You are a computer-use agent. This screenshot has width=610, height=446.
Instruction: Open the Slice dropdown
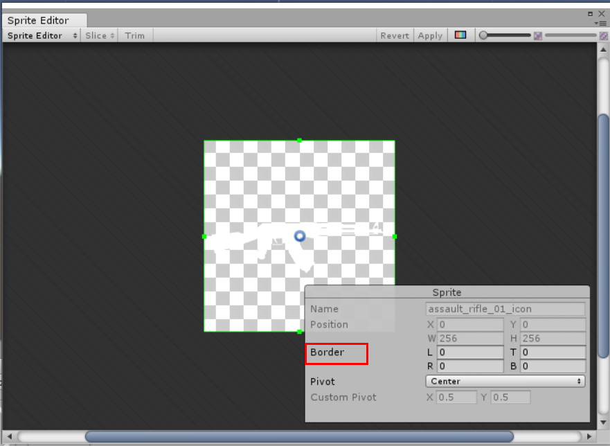click(x=98, y=35)
